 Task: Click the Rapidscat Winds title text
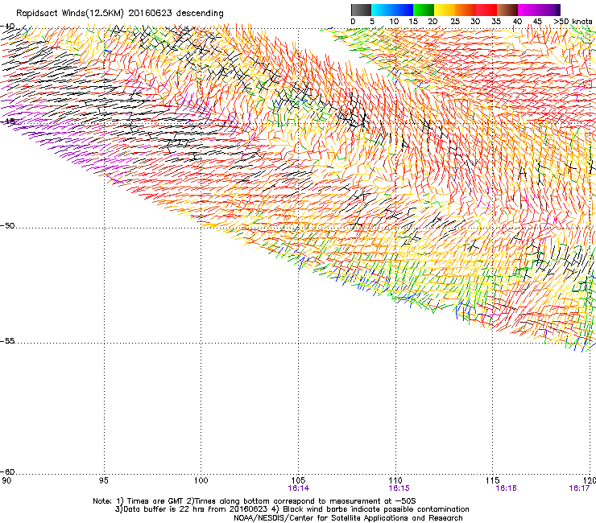(120, 14)
